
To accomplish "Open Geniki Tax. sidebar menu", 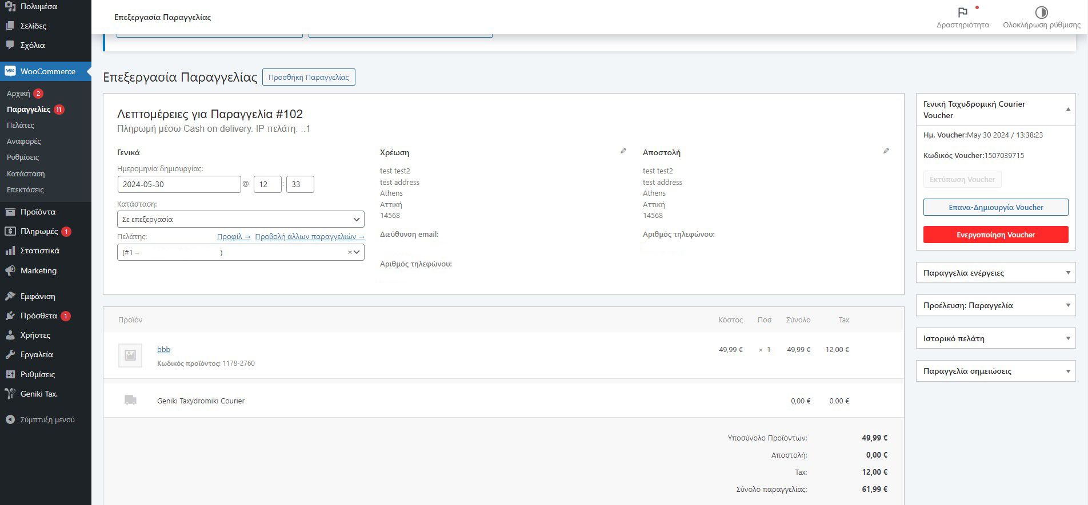I will pos(39,394).
